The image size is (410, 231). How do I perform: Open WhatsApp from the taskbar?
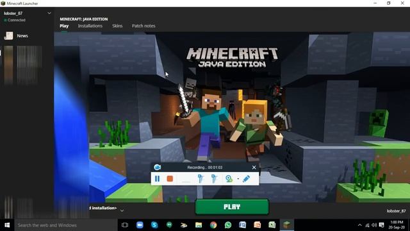[x=228, y=225]
